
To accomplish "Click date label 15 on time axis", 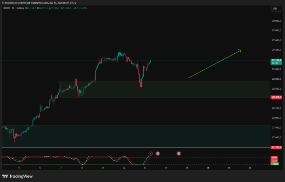I will (x=187, y=168).
